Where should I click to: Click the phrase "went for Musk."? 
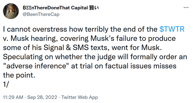click(137, 48)
